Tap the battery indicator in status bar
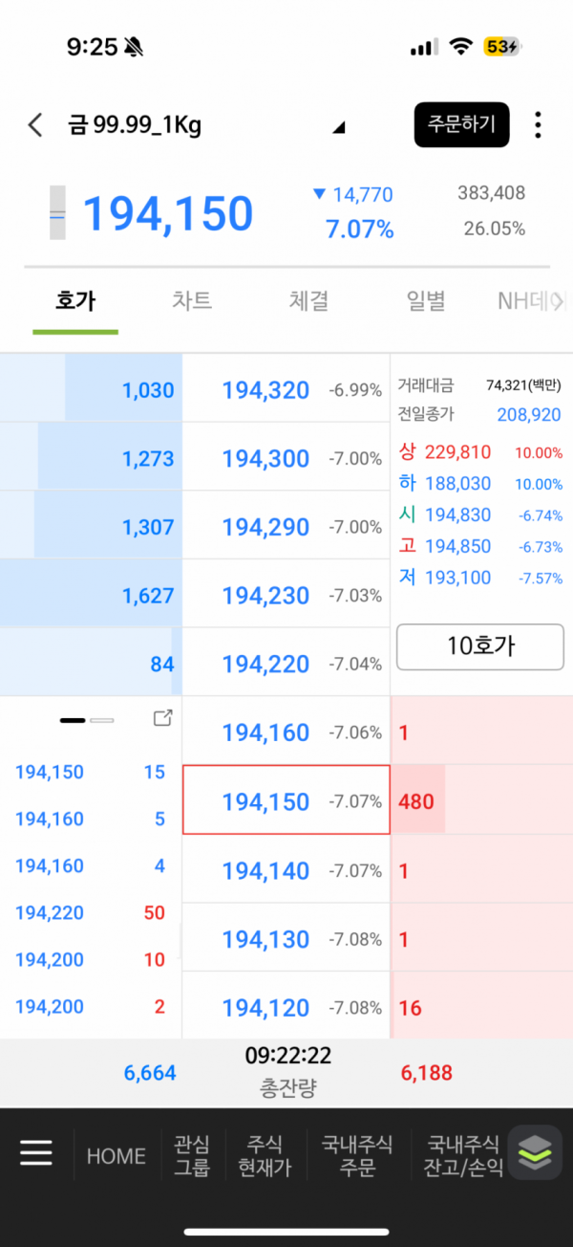The width and height of the screenshot is (573, 1247). [x=502, y=47]
